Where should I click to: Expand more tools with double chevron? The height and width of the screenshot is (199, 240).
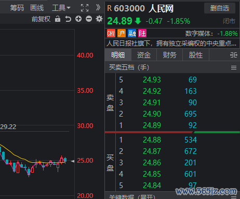pyautogui.click(x=98, y=7)
